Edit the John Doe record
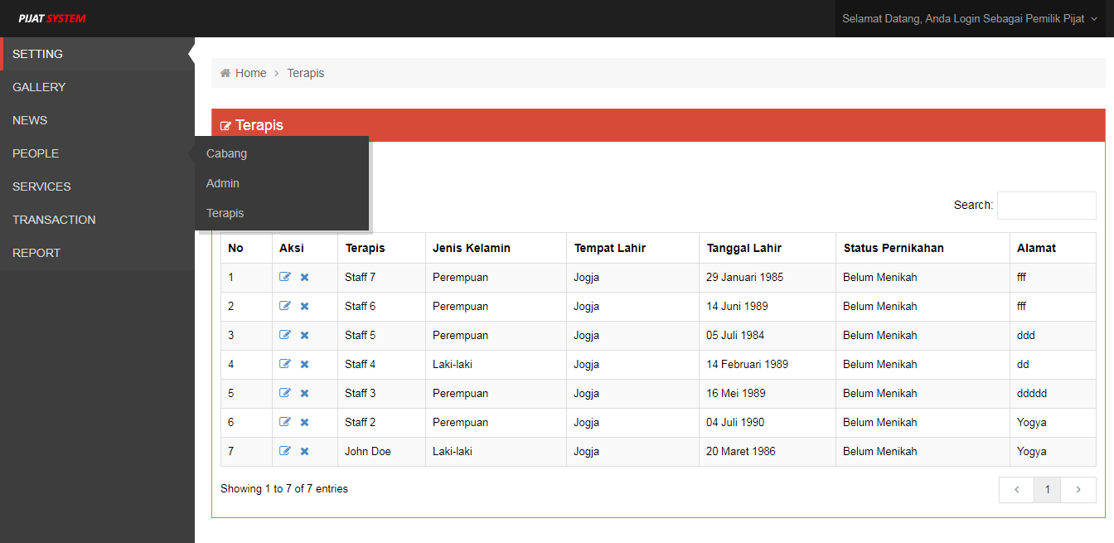 285,451
